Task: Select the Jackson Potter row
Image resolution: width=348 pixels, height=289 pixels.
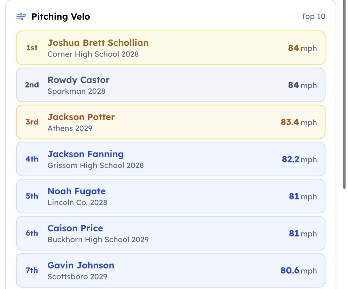Action: coord(171,122)
